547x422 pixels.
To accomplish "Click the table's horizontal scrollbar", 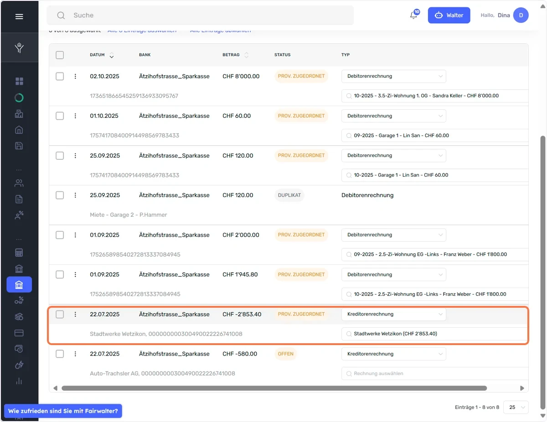I will tap(274, 388).
